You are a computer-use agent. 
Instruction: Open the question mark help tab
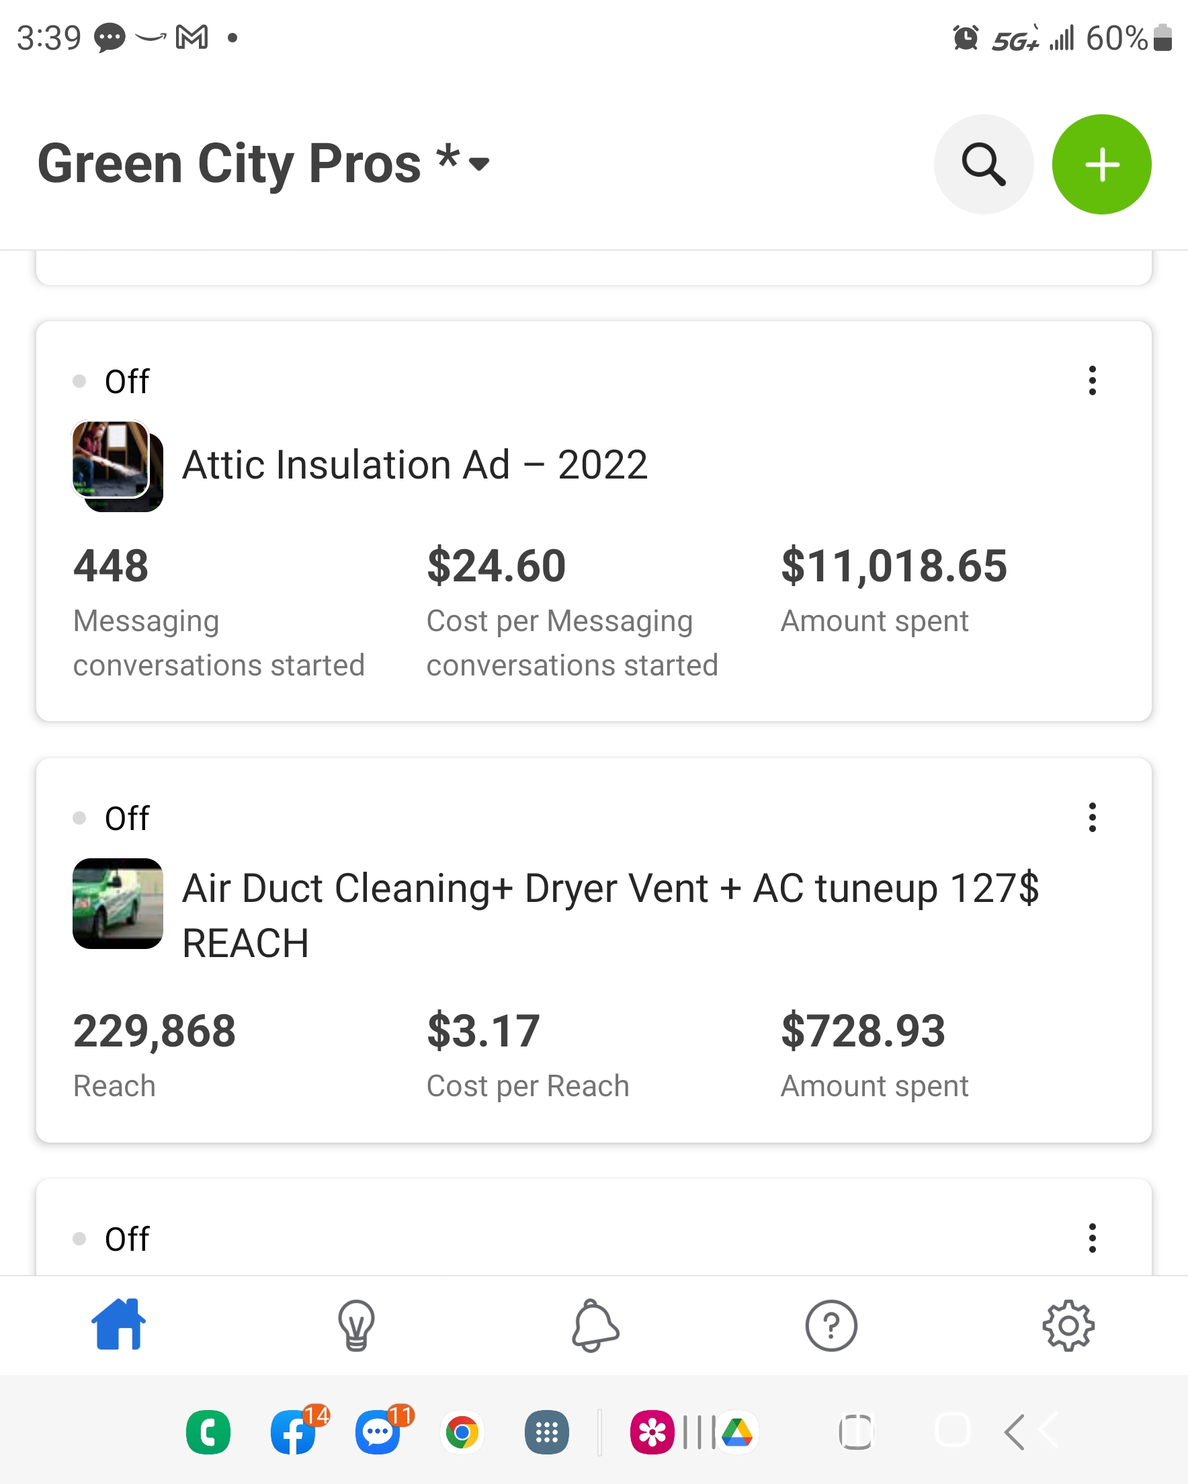[x=831, y=1325]
